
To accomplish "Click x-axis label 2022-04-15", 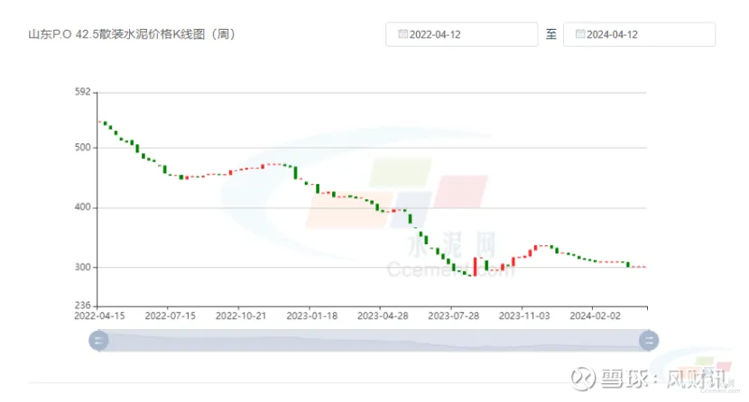I will tap(99, 316).
